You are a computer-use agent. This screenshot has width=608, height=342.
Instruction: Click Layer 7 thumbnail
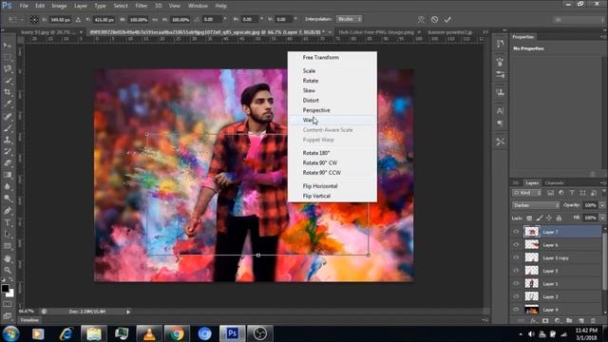click(x=532, y=232)
